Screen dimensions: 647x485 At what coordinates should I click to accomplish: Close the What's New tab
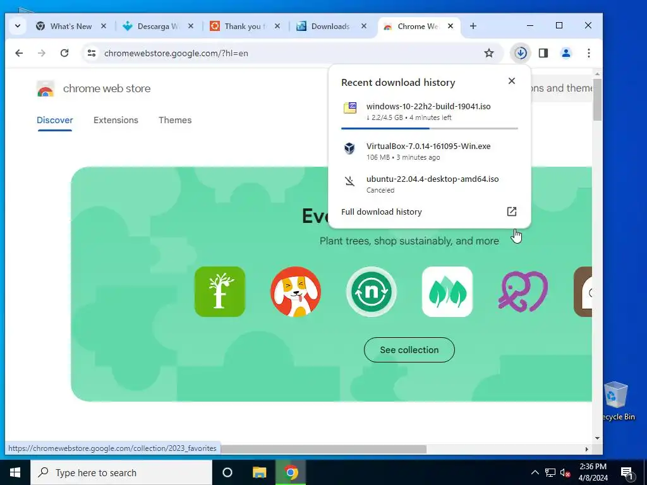(x=104, y=26)
